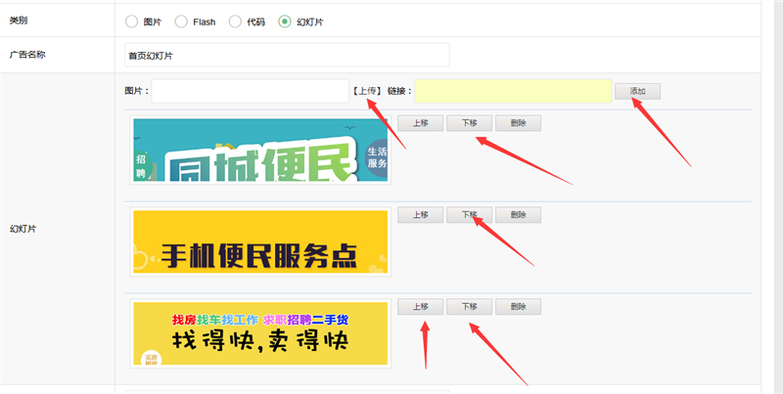Screen dimensions: 783x394
Task: Click 下移 for 手机便民服务点 slide
Action: 469,215
